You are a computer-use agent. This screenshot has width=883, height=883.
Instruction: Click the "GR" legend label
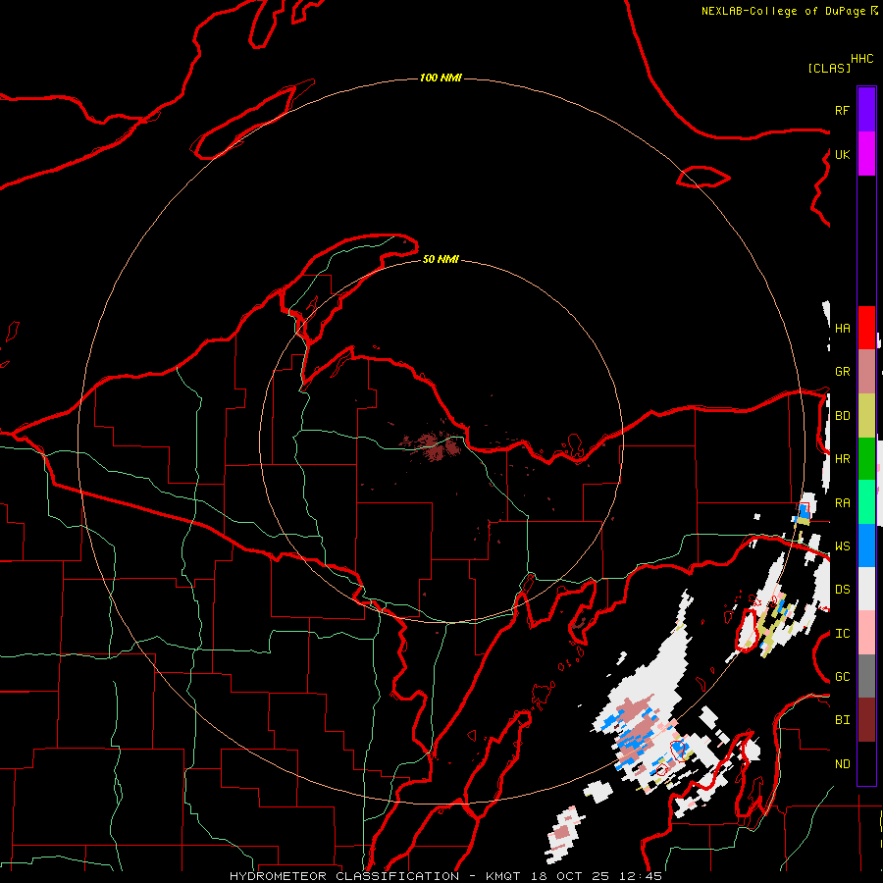(842, 372)
